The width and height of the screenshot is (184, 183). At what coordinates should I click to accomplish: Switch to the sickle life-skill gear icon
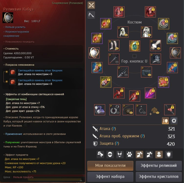(91, 15)
